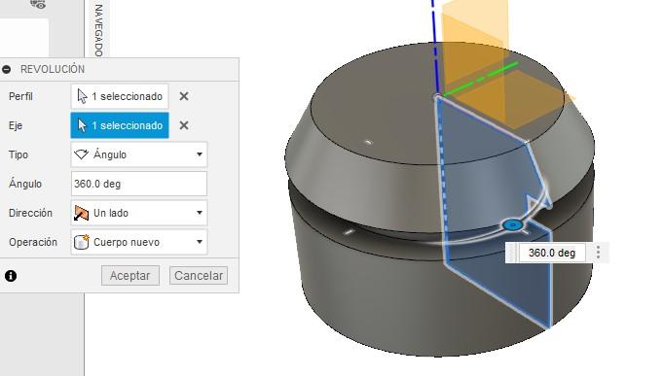Click the Un lado direction icon
Image resolution: width=663 pixels, height=376 pixels.
[x=81, y=213]
